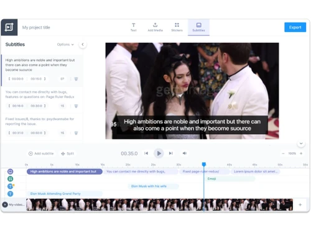The height and width of the screenshot is (233, 311).
Task: Edit end time 00:50:0 of third subtitle
Action: [36, 133]
